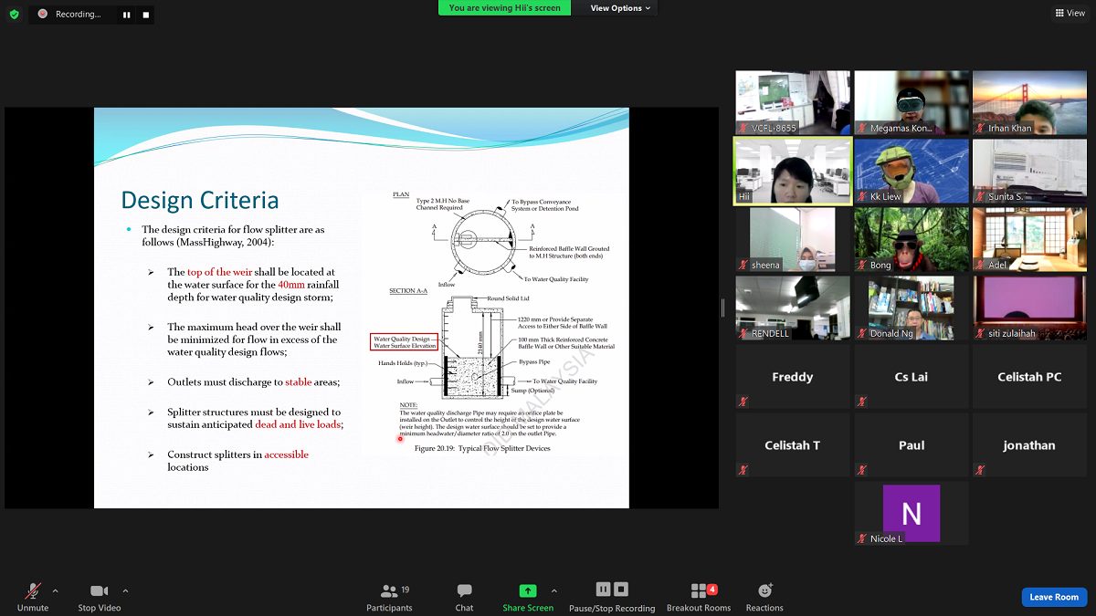
Task: Select Nicole L participant tile
Action: click(912, 514)
